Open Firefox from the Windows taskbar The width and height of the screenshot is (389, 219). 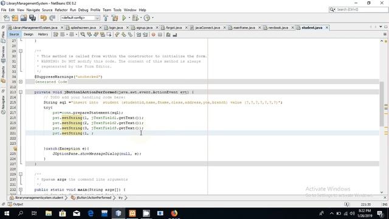click(174, 214)
